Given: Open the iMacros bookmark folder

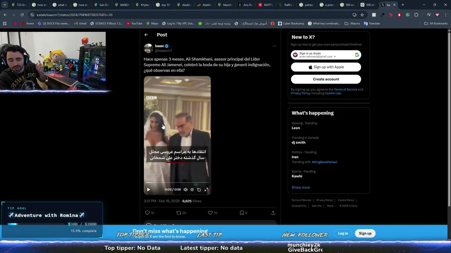Looking at the screenshot, I should click(352, 24).
